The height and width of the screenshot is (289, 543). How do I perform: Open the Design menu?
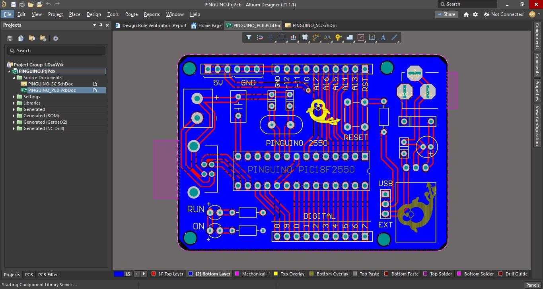(x=94, y=14)
